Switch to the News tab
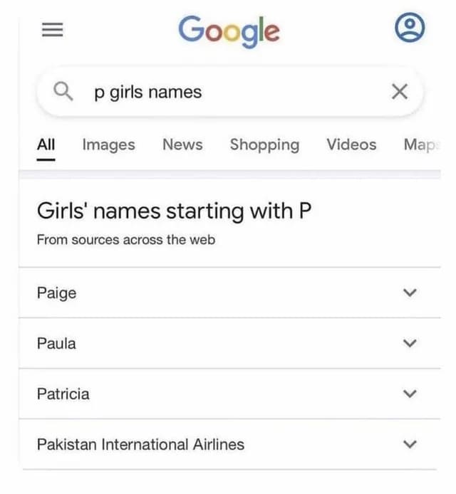The image size is (456, 494). pyautogui.click(x=182, y=144)
